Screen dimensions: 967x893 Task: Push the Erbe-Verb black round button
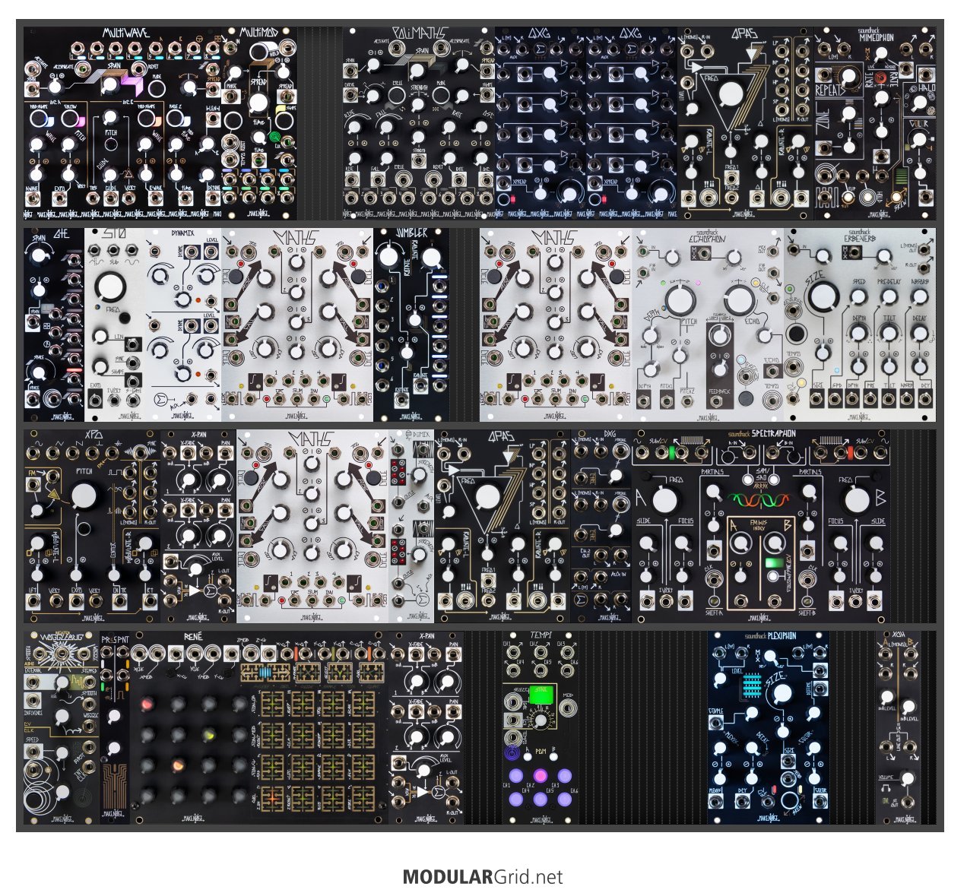797,334
